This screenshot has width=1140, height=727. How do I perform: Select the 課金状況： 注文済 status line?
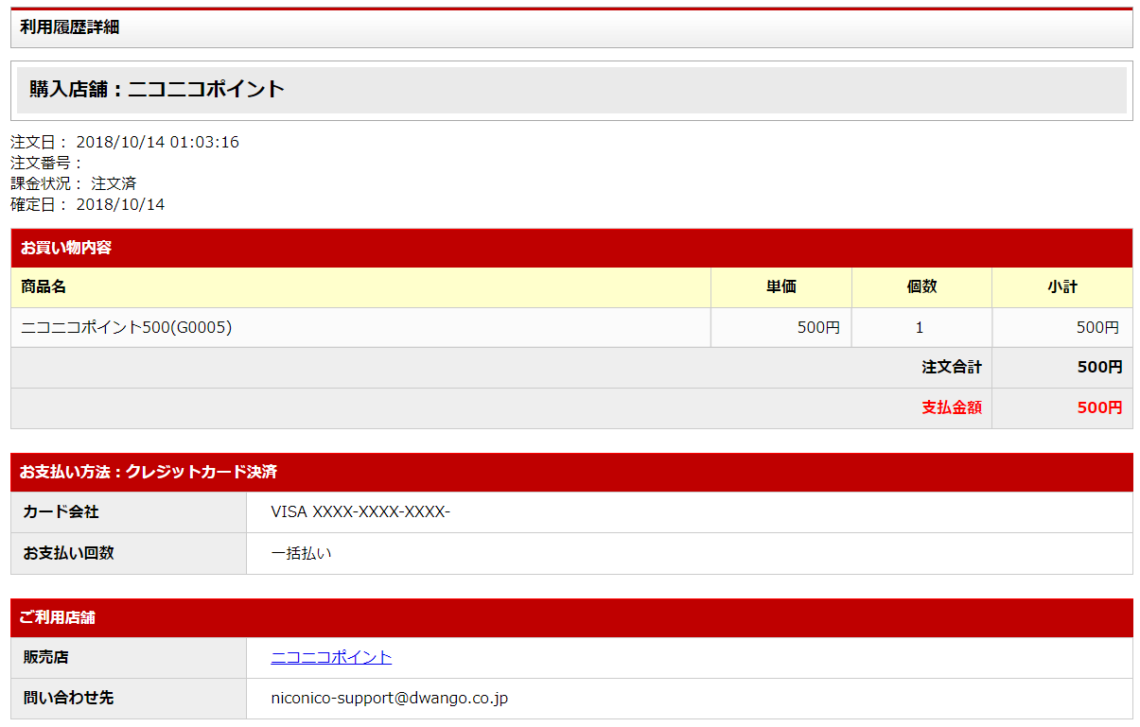(74, 183)
